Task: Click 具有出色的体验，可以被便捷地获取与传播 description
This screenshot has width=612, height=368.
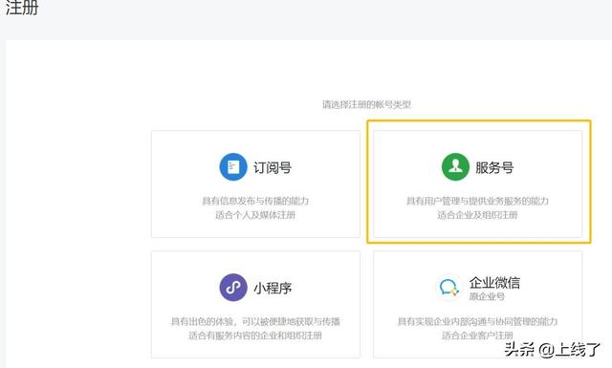Action: [255, 321]
